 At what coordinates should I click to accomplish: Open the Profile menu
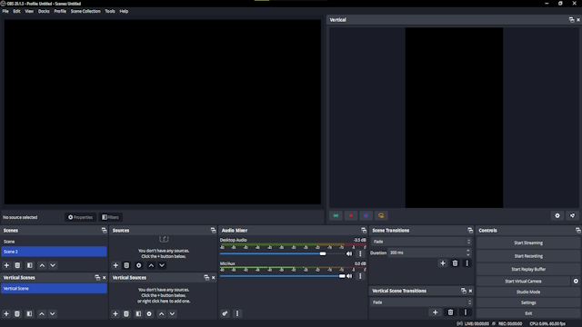[x=60, y=11]
